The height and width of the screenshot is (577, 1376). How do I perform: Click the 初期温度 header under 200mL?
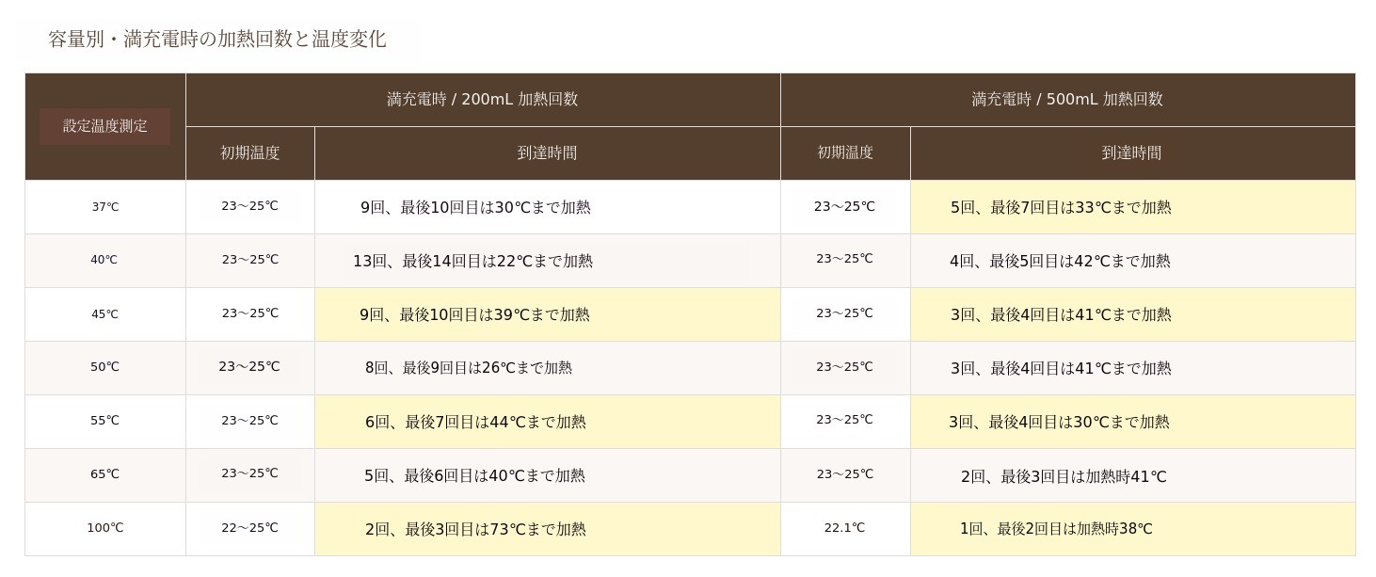(249, 152)
